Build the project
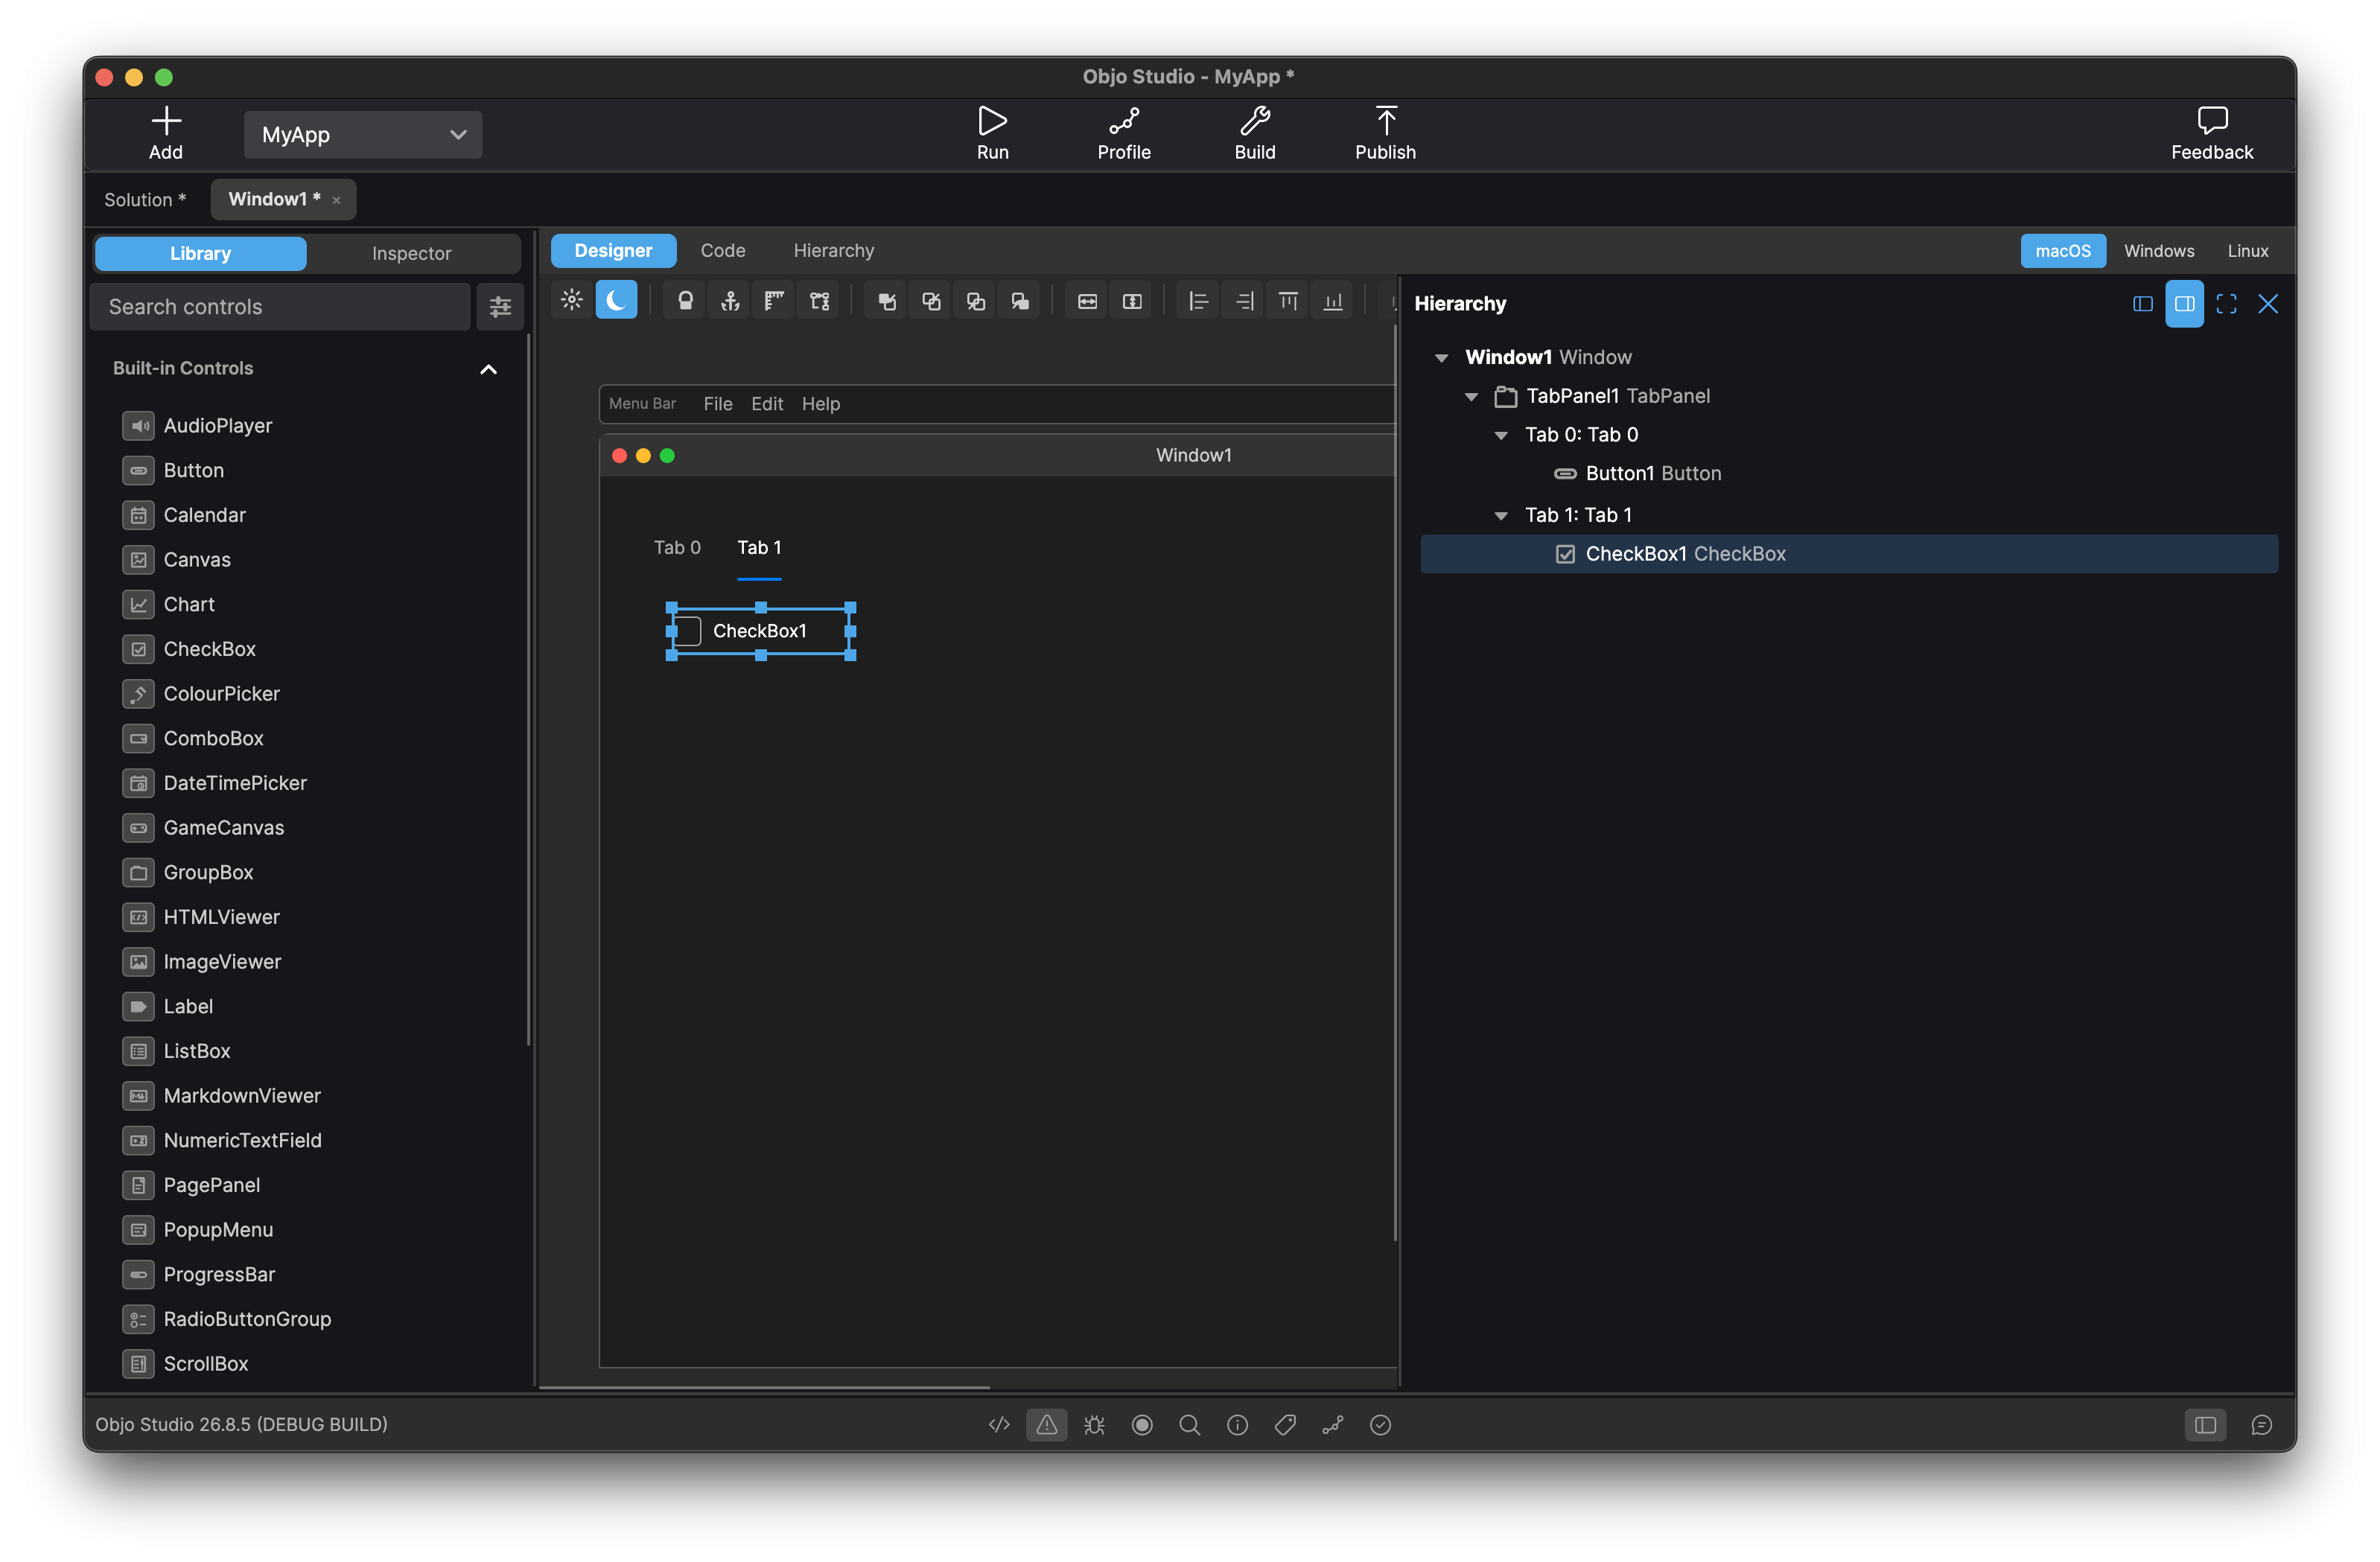Image resolution: width=2380 pixels, height=1562 pixels. tap(1255, 134)
